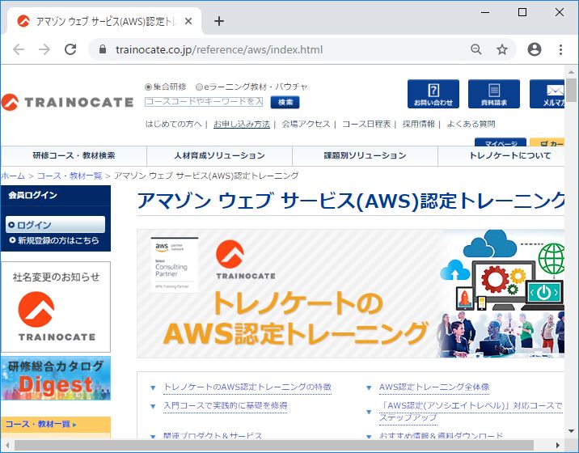Open the 課題別ソリューション menu
Image resolution: width=579 pixels, height=453 pixels.
coord(365,155)
